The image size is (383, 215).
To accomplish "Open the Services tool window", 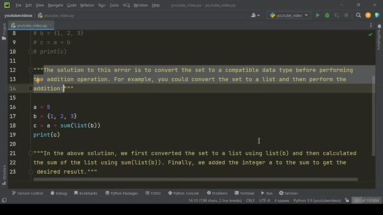I will 288,193.
